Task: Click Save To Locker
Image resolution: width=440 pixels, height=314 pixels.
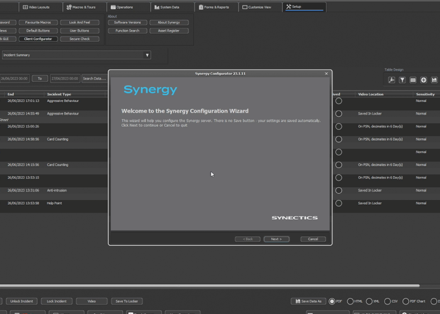Action: click(x=127, y=301)
